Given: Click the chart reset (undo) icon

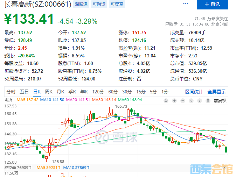Looking at the screenshot, I should [x=166, y=100].
